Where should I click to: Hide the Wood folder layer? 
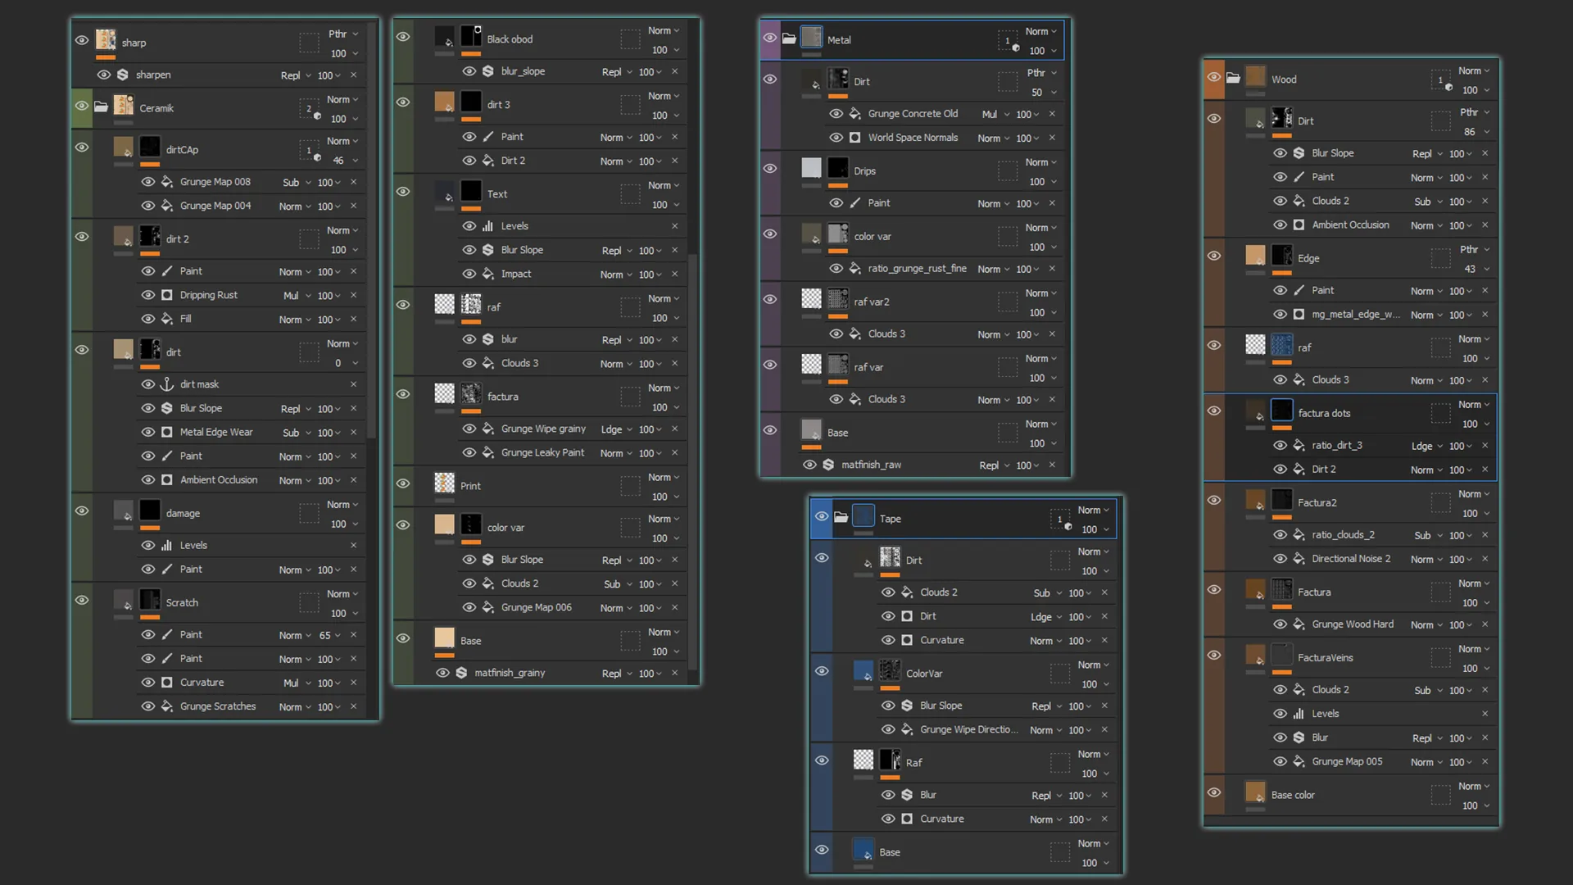(1214, 77)
